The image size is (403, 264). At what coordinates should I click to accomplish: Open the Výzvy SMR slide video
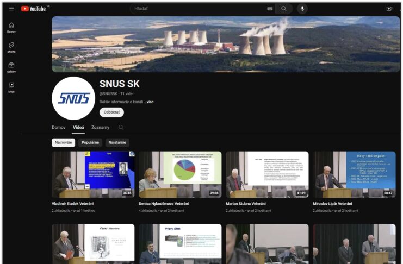click(x=180, y=244)
